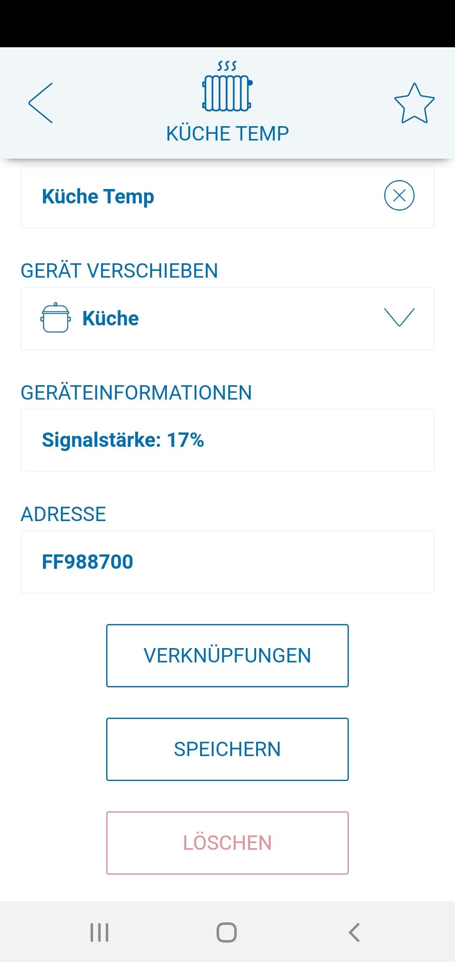
Task: Tap the Gerät Verschieben section label
Action: [x=119, y=271]
